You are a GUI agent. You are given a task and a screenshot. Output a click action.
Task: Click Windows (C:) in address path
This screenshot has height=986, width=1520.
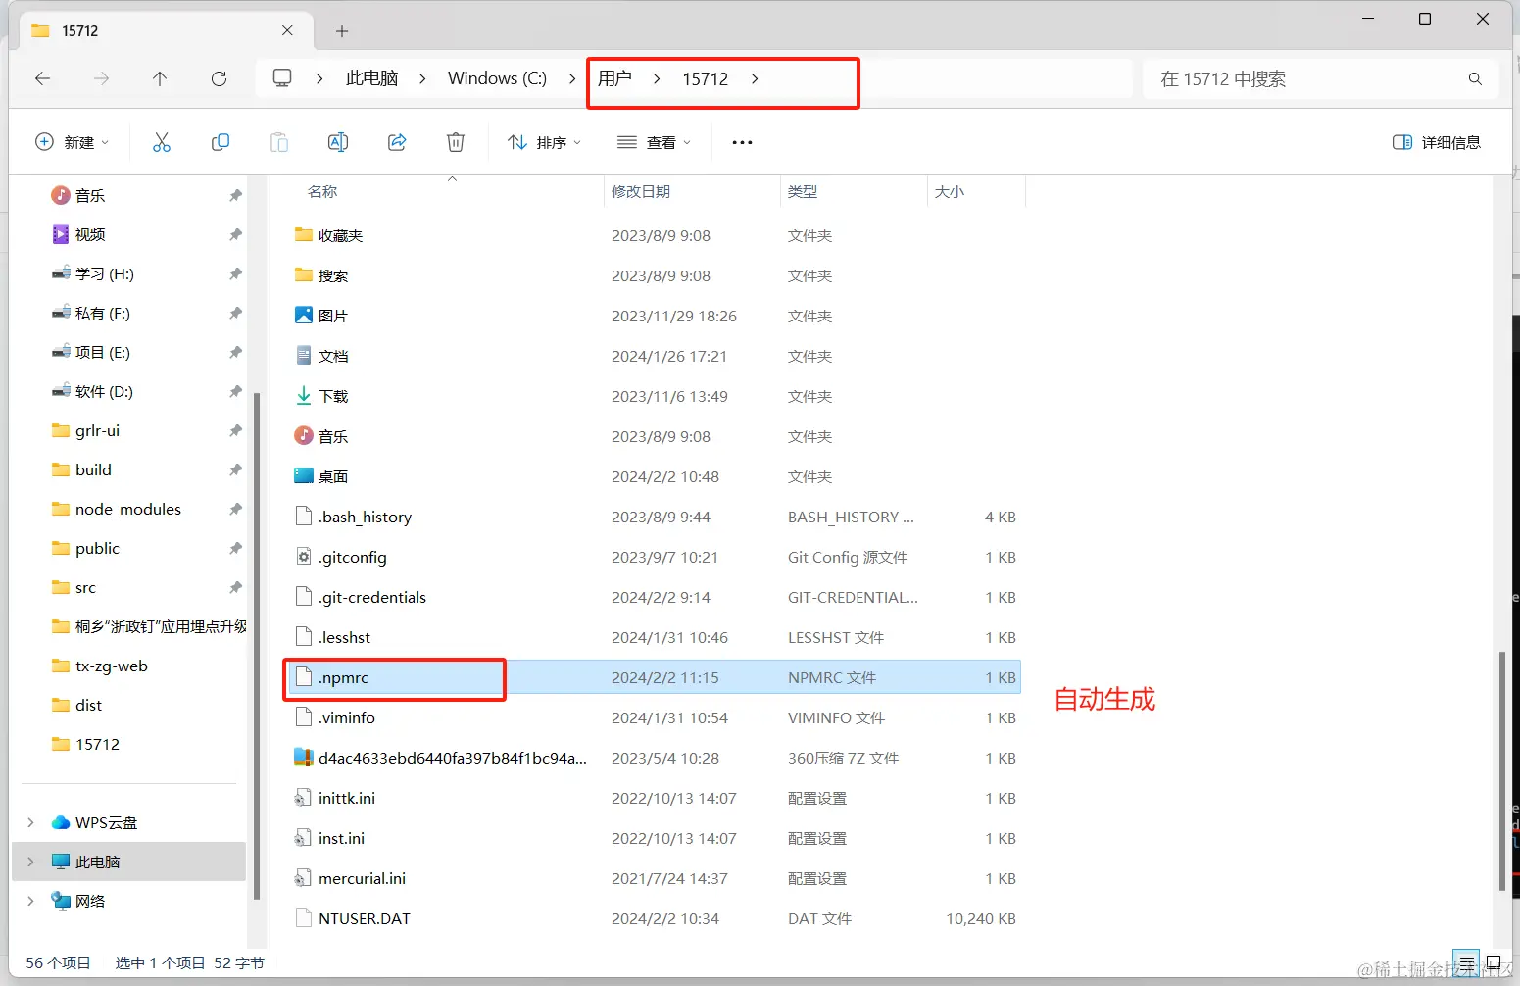coord(497,78)
